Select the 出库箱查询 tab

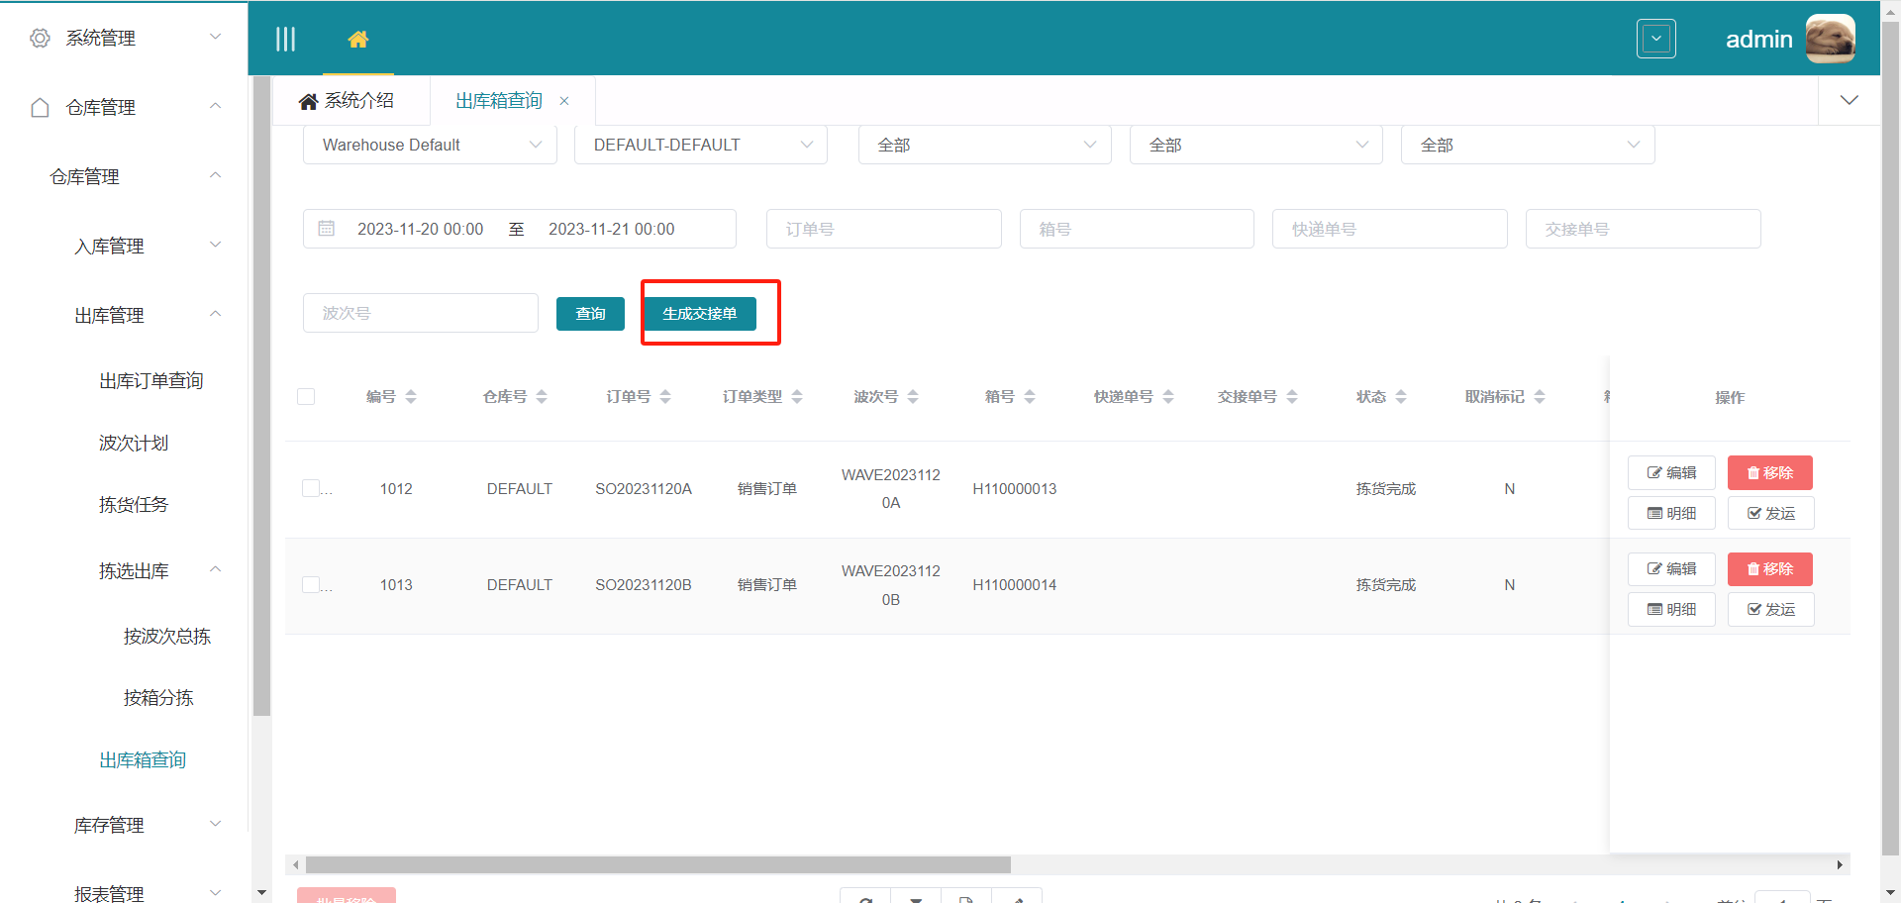point(499,101)
